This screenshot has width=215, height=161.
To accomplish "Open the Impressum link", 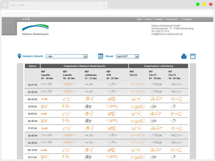I will point(172,19).
